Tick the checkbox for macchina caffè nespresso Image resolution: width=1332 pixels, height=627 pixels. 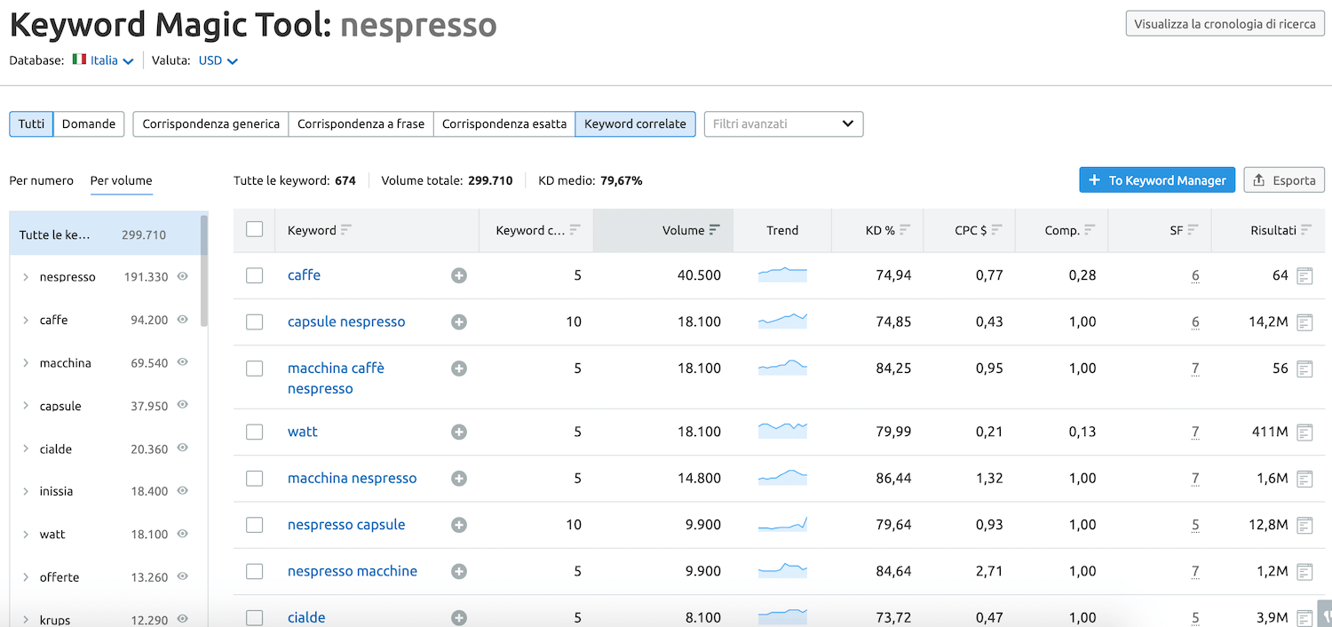pyautogui.click(x=255, y=369)
